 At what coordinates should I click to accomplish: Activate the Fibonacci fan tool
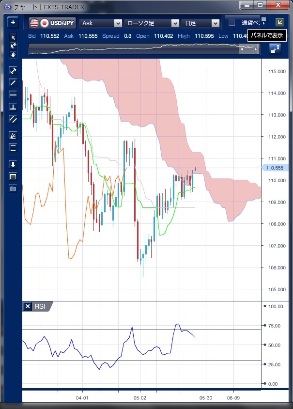tap(13, 136)
